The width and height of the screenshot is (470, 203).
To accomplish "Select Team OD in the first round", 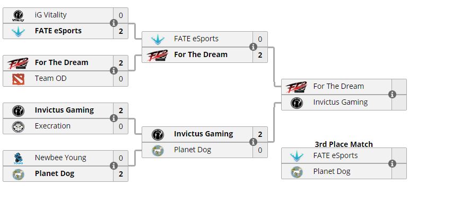I will (50, 79).
